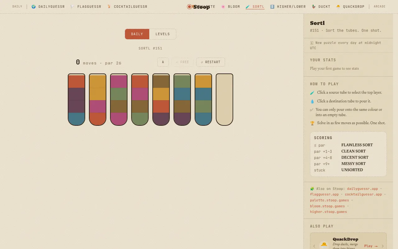Viewport: 398px width, 249px height.
Task: Open the higher.stoop.games link
Action: tap(328, 212)
